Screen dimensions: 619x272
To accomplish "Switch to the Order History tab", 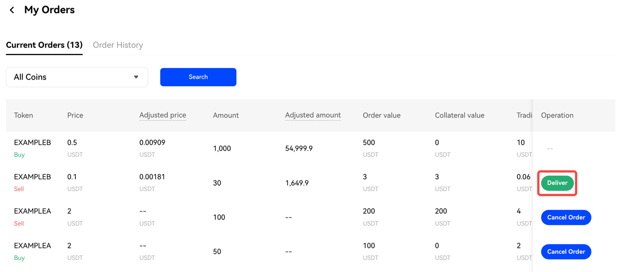I will point(118,45).
